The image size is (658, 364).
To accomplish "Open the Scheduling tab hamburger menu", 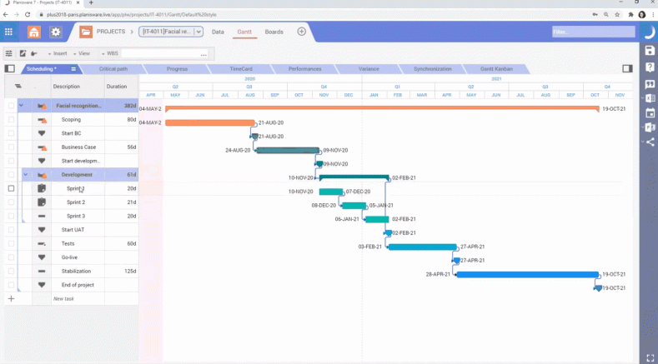I will click(73, 69).
